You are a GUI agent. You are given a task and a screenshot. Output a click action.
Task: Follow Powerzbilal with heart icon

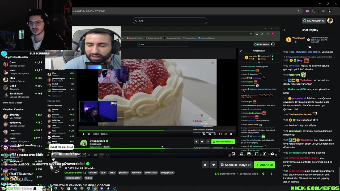[x=214, y=165]
